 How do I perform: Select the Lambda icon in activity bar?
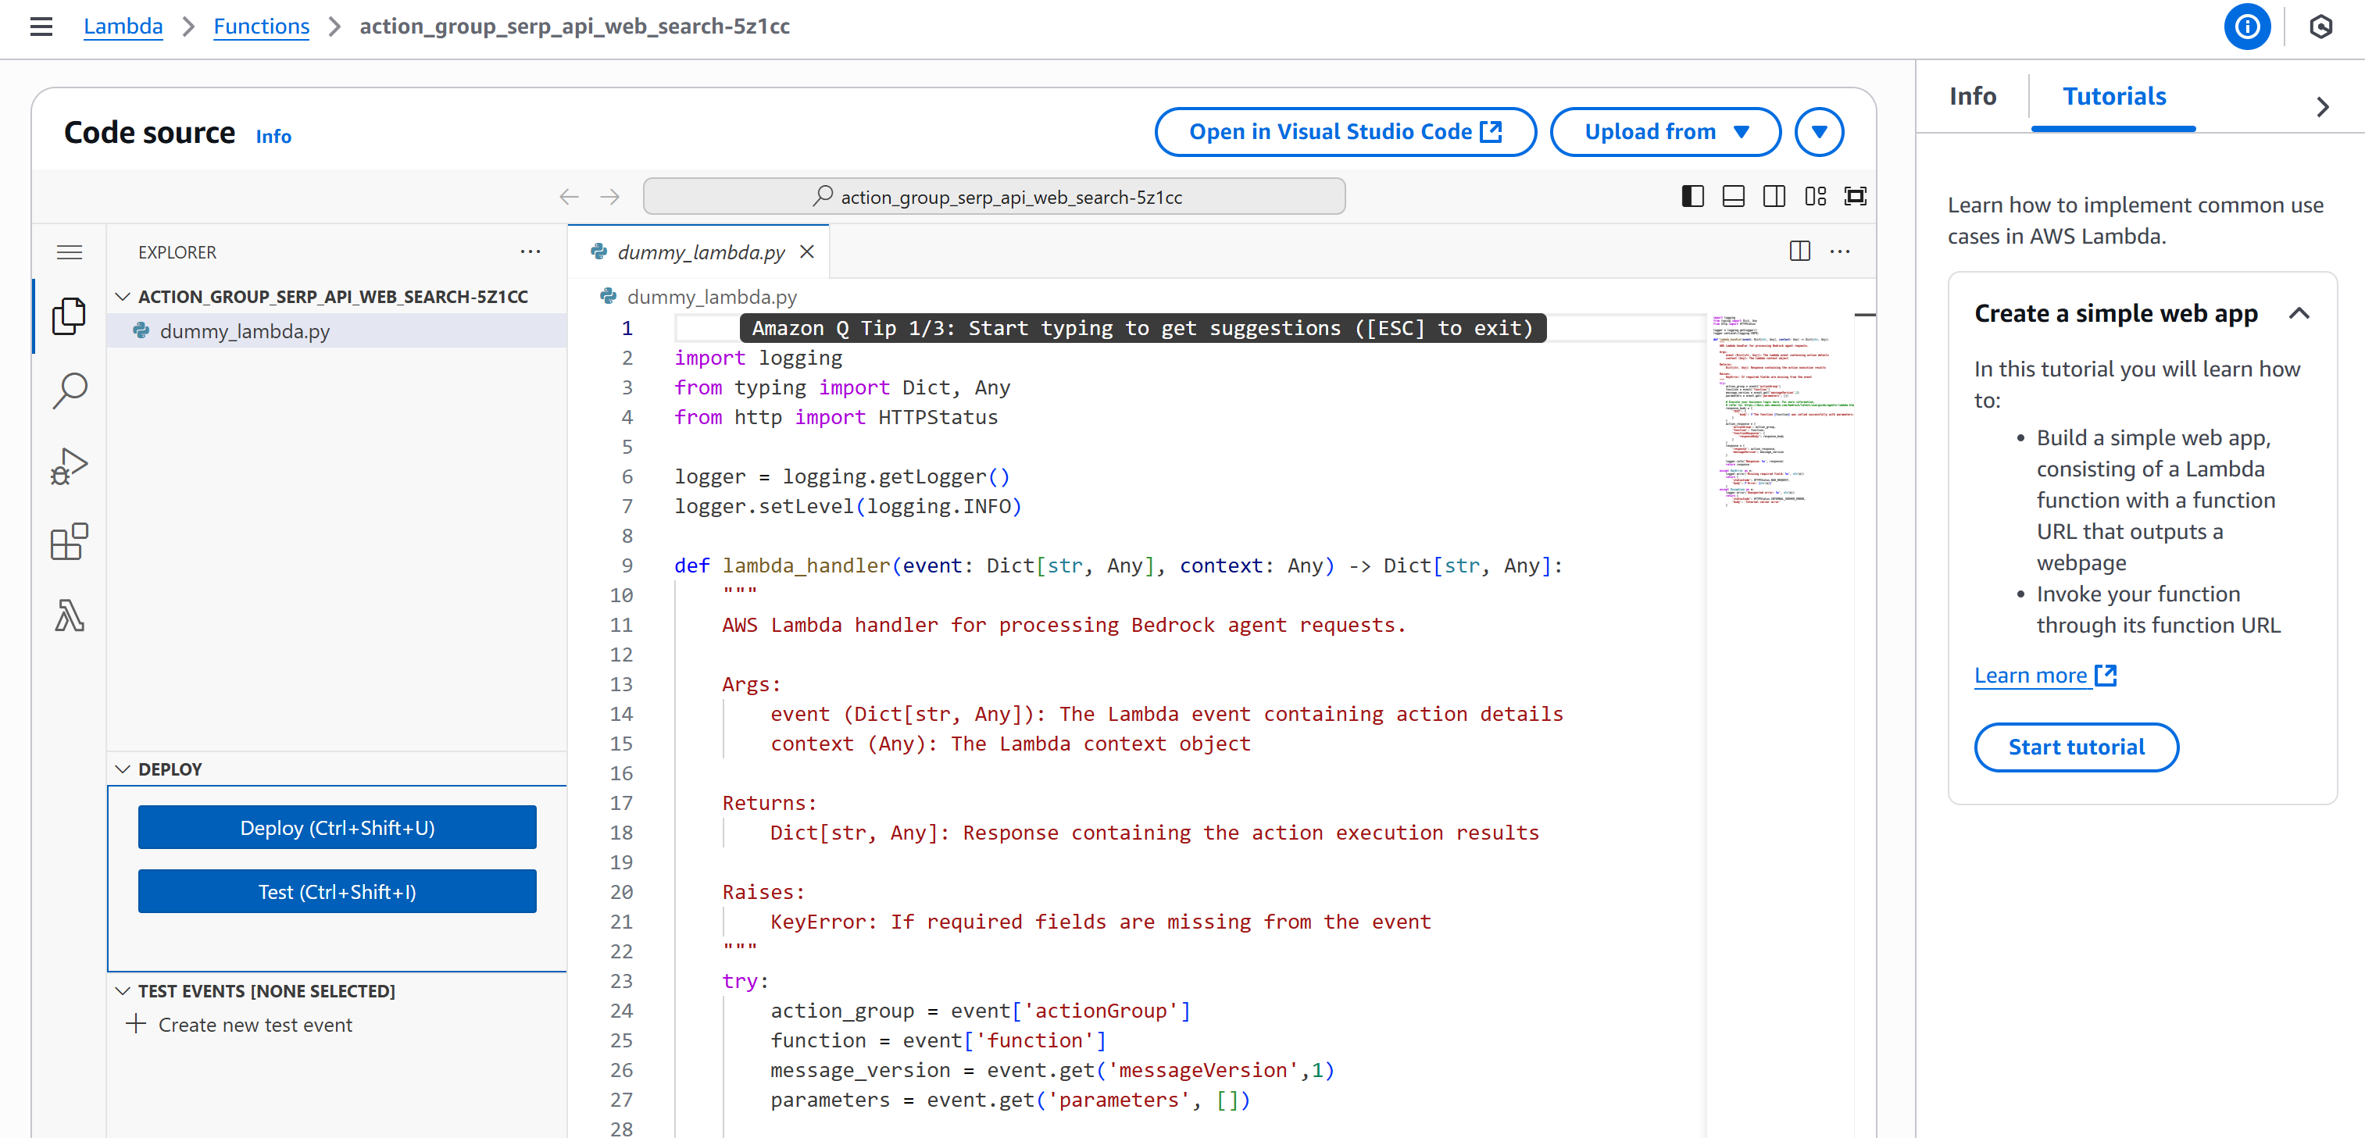click(69, 615)
